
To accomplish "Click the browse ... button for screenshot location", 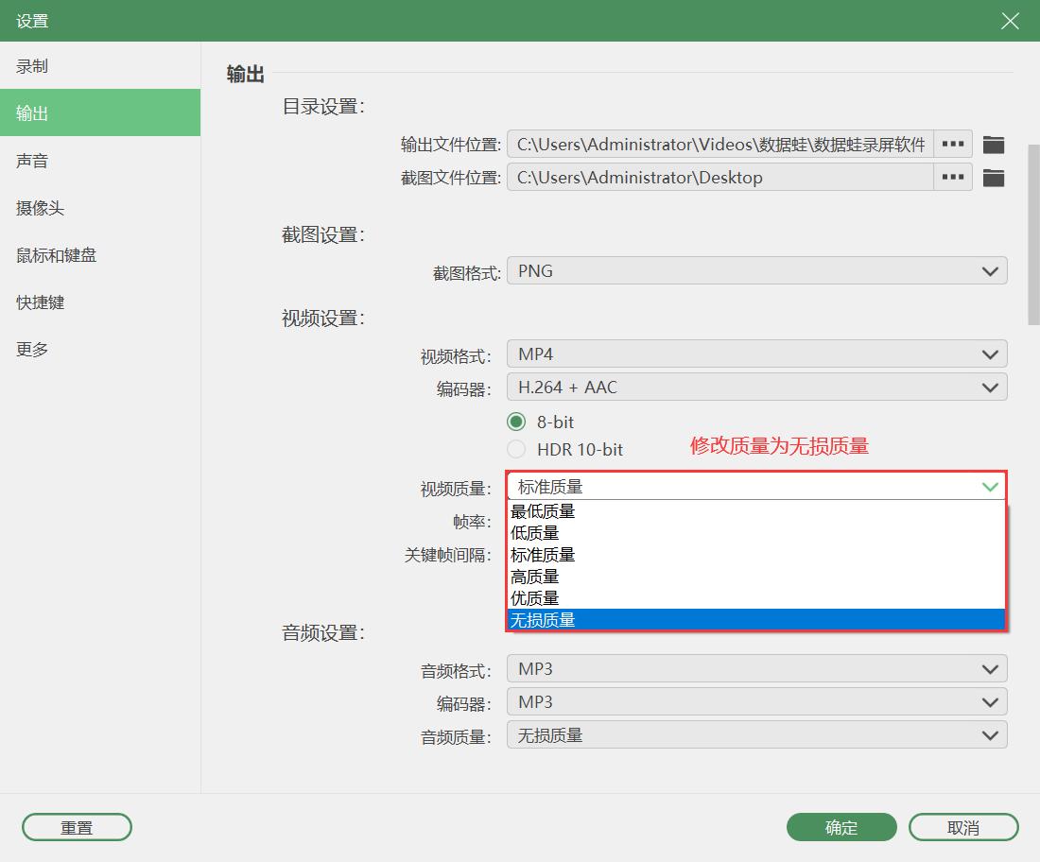I will coord(952,177).
